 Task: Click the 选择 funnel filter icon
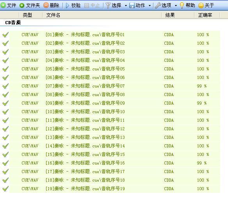(108, 5)
